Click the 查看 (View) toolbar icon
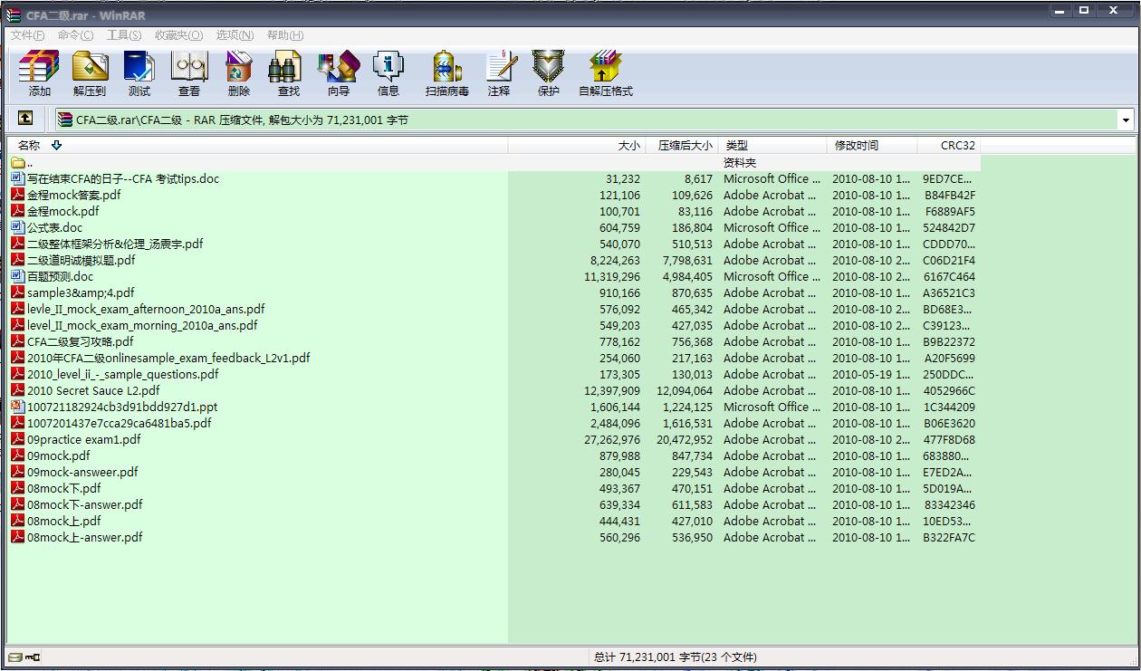Image resolution: width=1141 pixels, height=671 pixels. pos(189,68)
